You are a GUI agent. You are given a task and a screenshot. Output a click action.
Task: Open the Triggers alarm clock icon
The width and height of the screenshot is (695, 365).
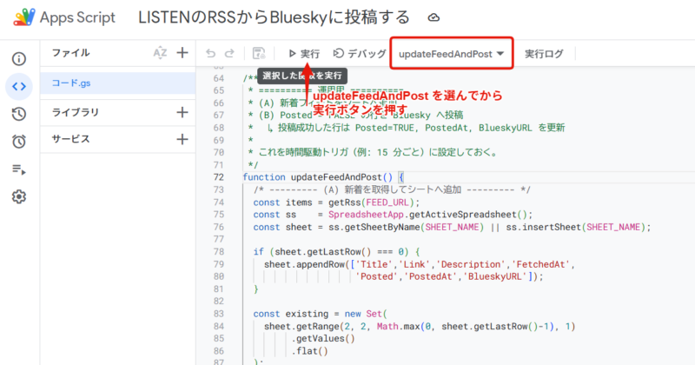point(18,142)
